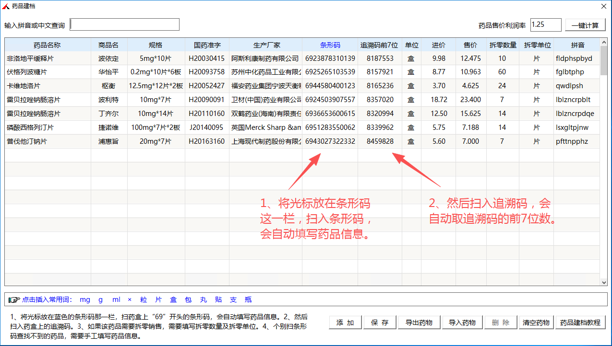The image size is (612, 346).
Task: Insert the 瓶 unit word
Action: pos(248,300)
